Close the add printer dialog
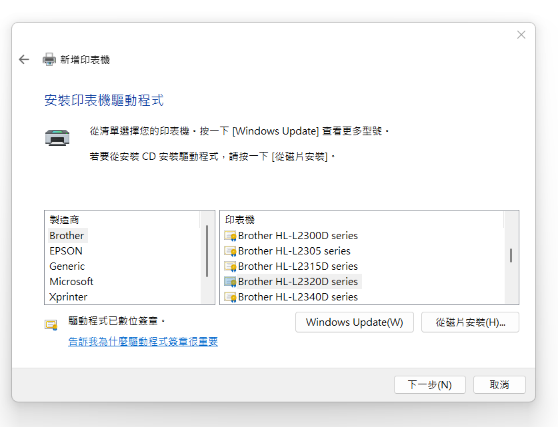 tap(521, 35)
